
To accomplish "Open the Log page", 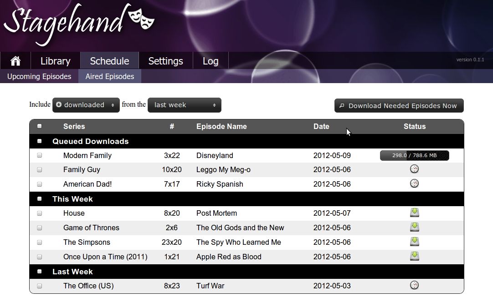I will pos(210,60).
